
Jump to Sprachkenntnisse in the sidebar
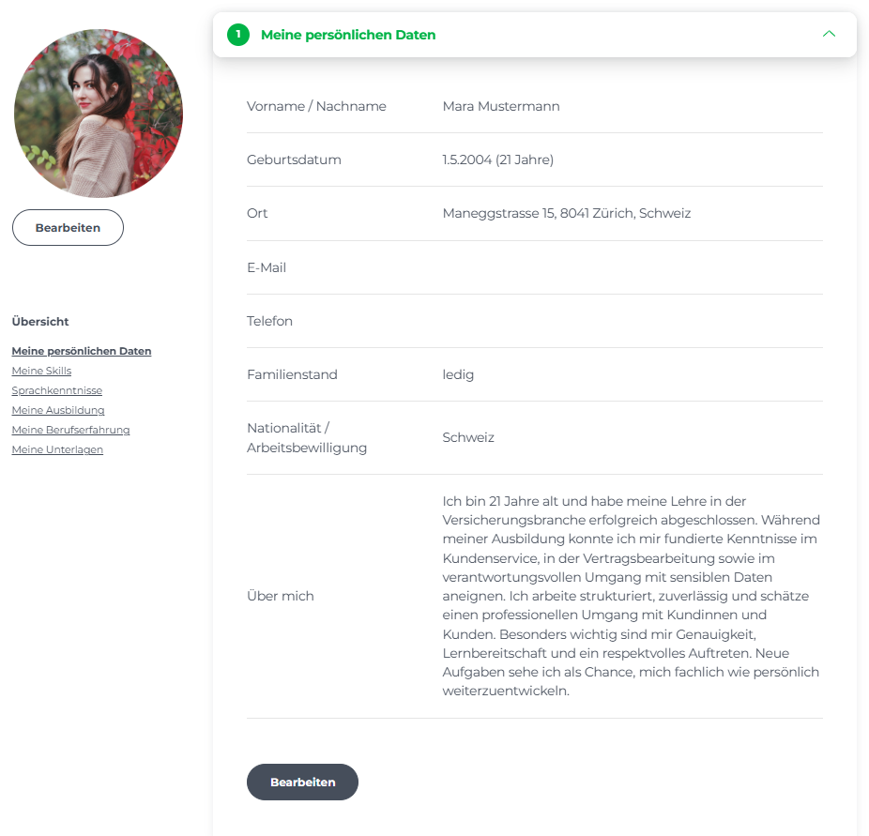(x=57, y=390)
